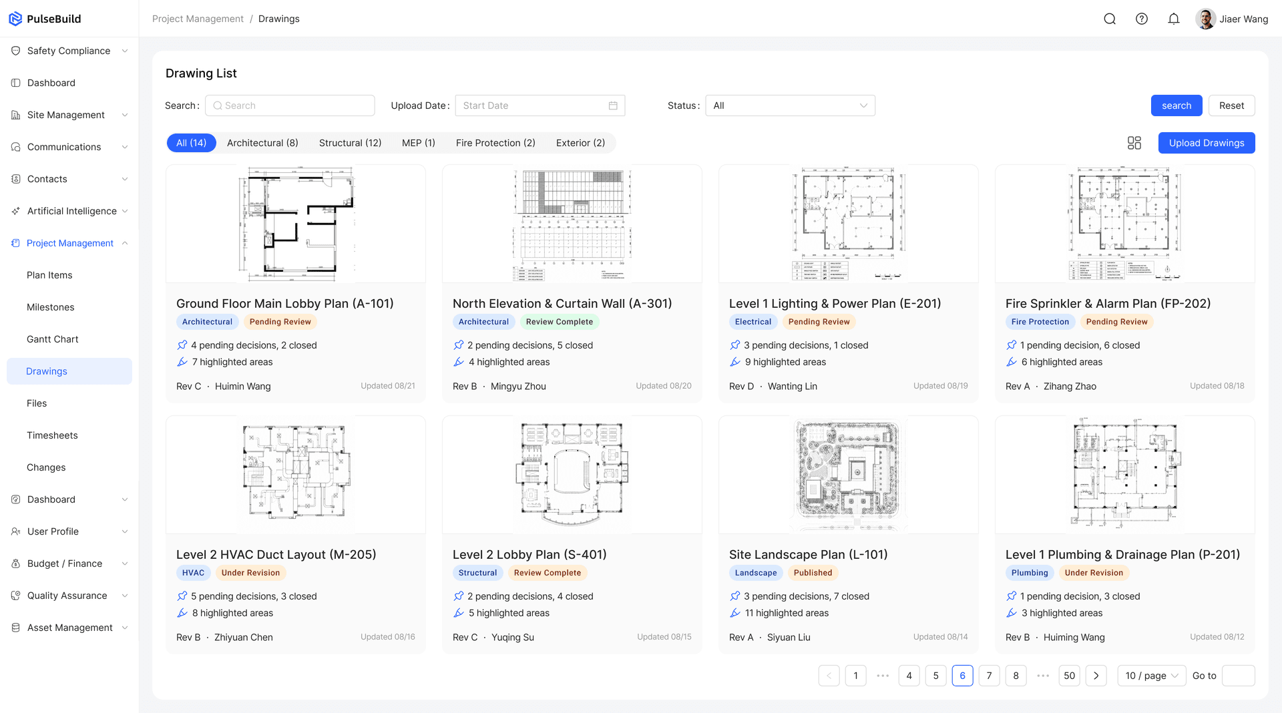The height and width of the screenshot is (713, 1282).
Task: Open the search icon in top bar
Action: tap(1110, 19)
